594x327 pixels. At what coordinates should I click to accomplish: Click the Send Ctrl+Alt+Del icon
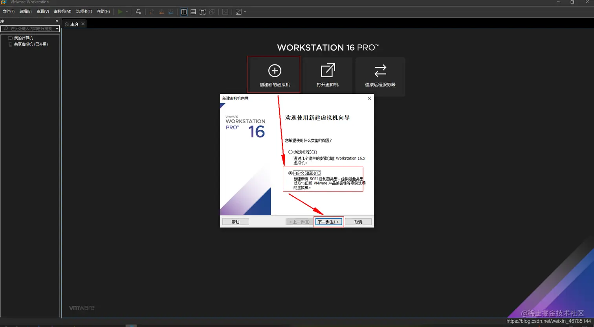[x=139, y=11]
